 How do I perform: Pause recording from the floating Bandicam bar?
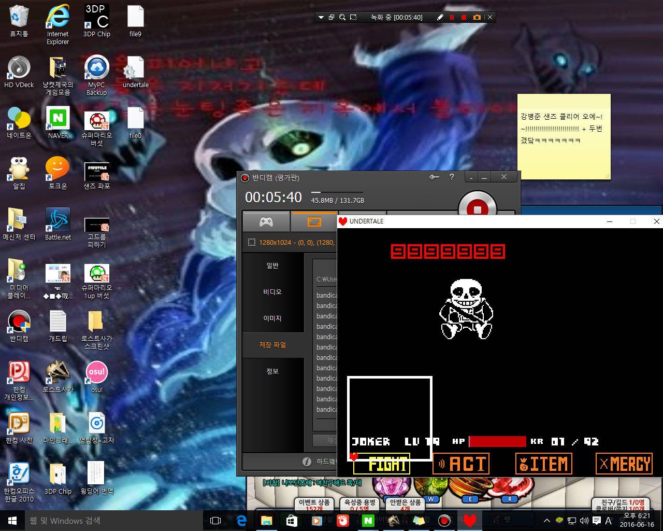tap(452, 17)
